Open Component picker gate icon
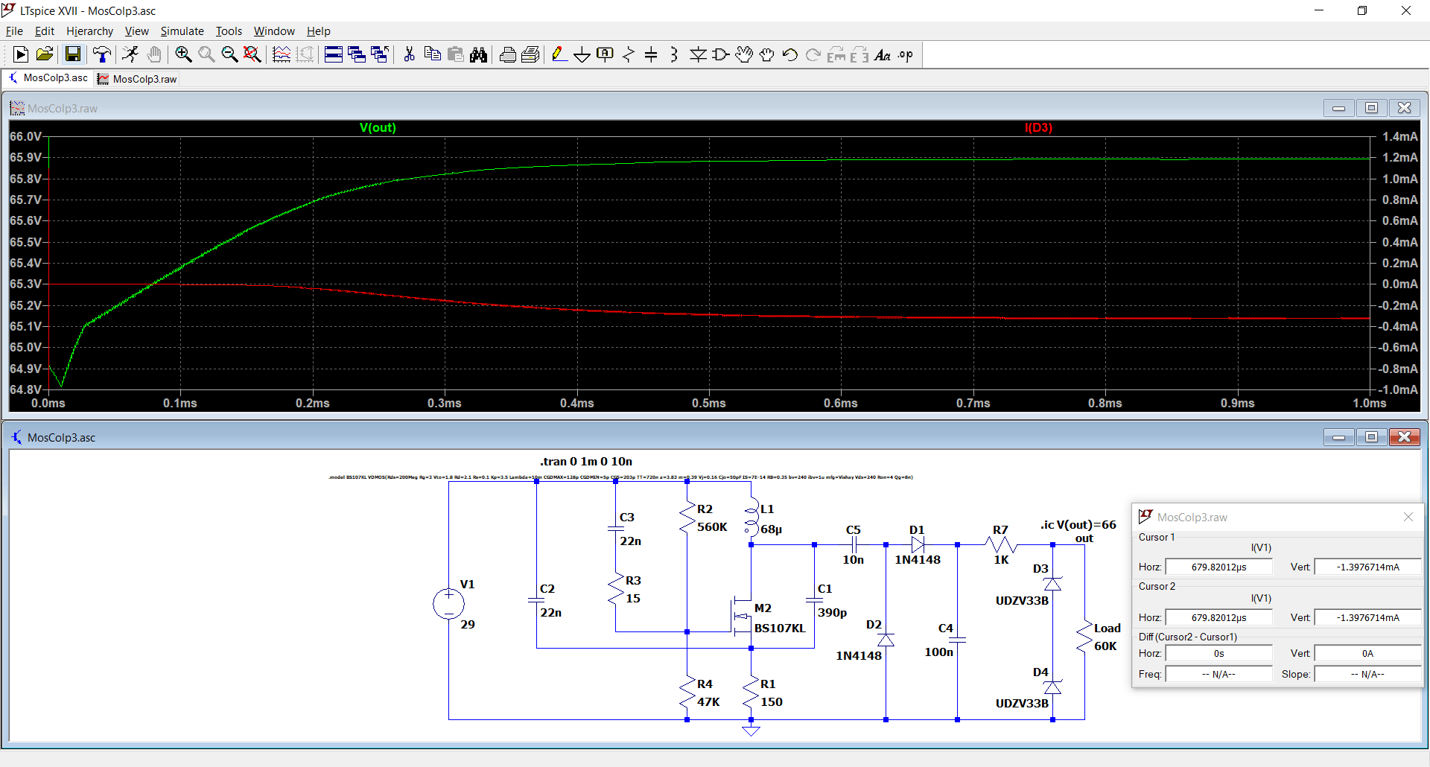 pos(721,54)
